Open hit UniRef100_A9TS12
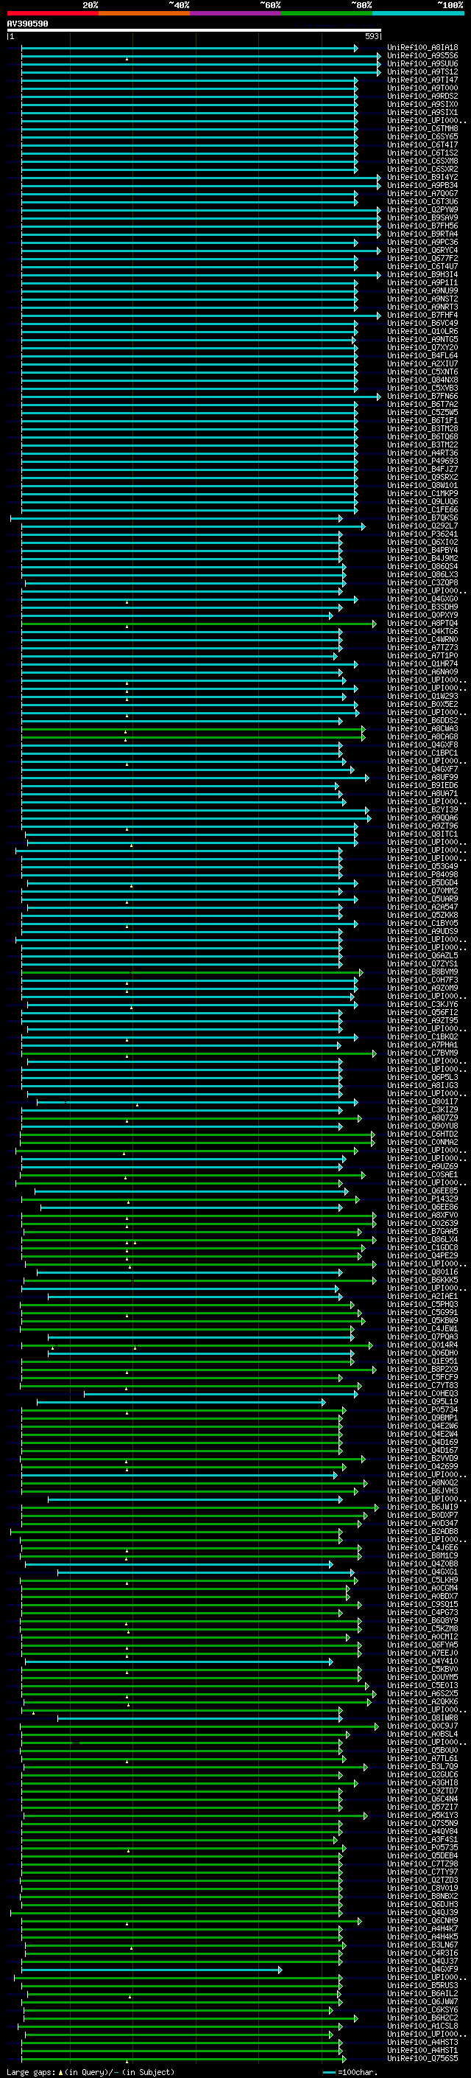471x2078 pixels. (x=422, y=72)
